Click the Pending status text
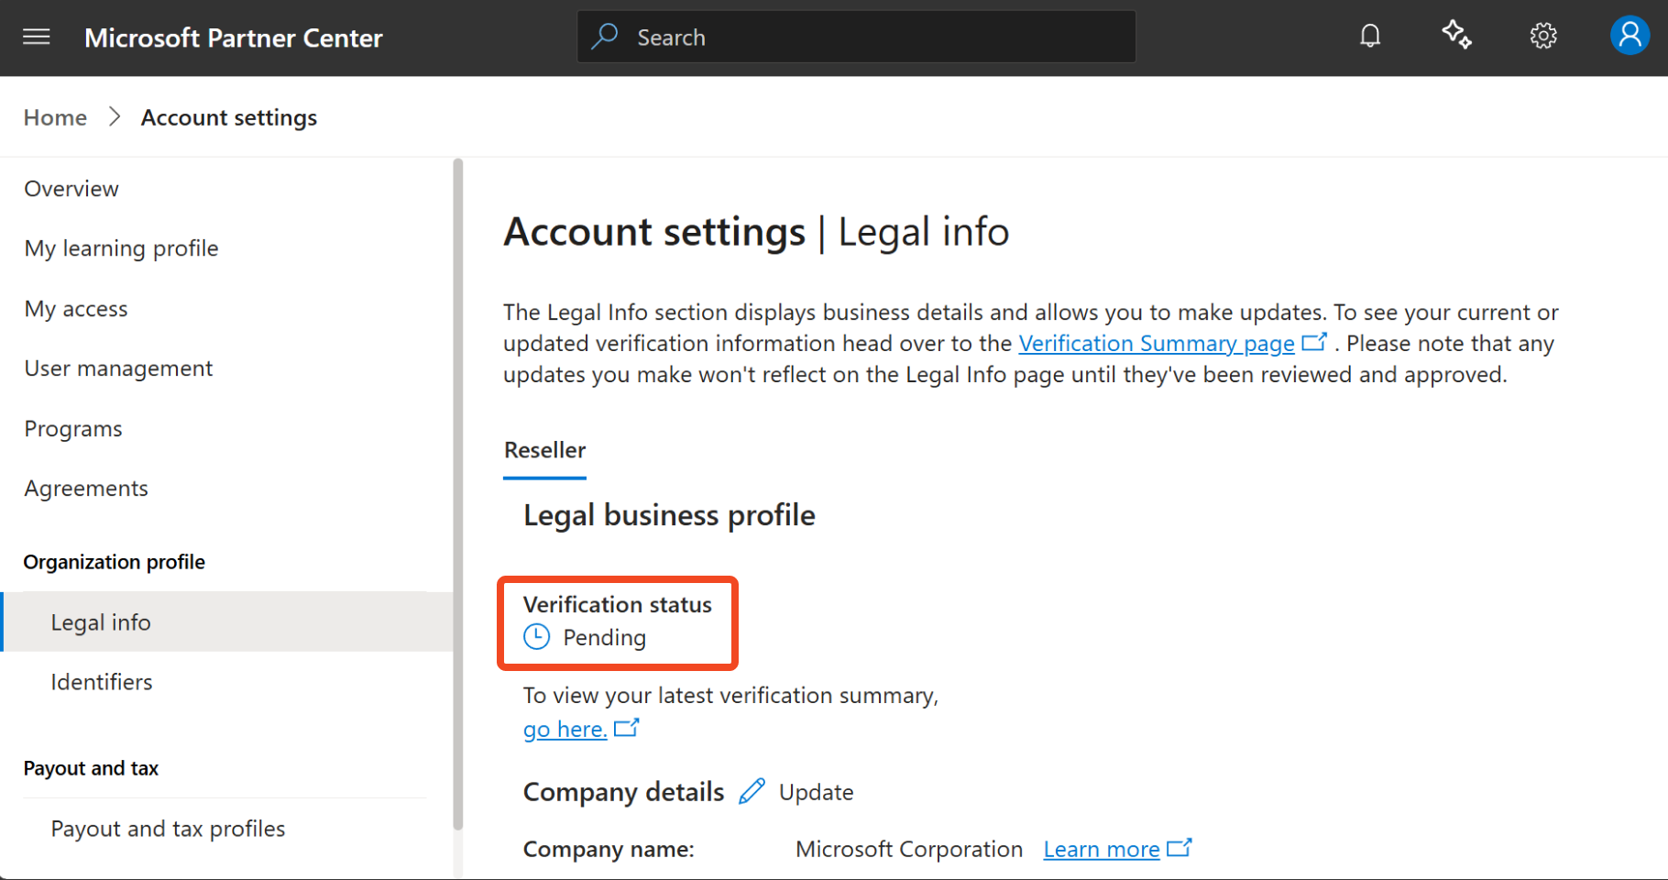 604,637
